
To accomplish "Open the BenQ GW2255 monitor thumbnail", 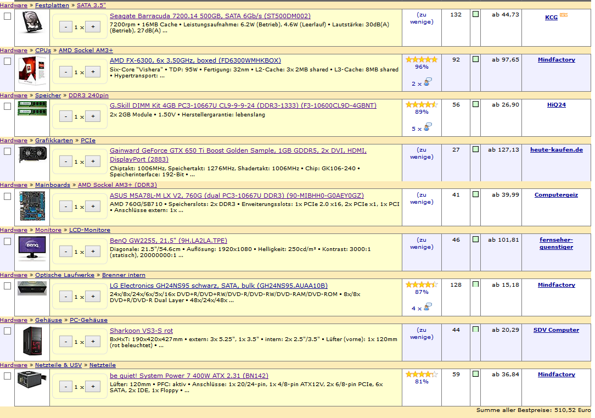I will [x=32, y=248].
